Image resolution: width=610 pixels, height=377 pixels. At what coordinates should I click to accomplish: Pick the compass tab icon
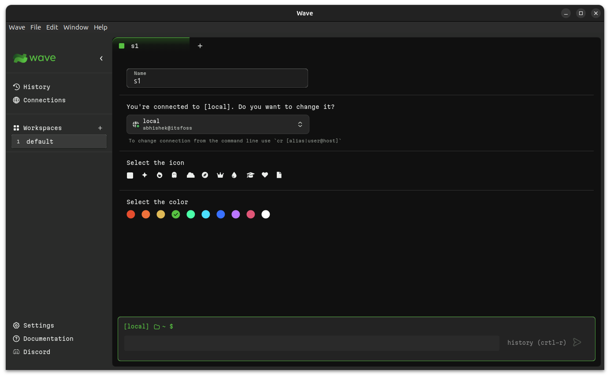point(205,175)
